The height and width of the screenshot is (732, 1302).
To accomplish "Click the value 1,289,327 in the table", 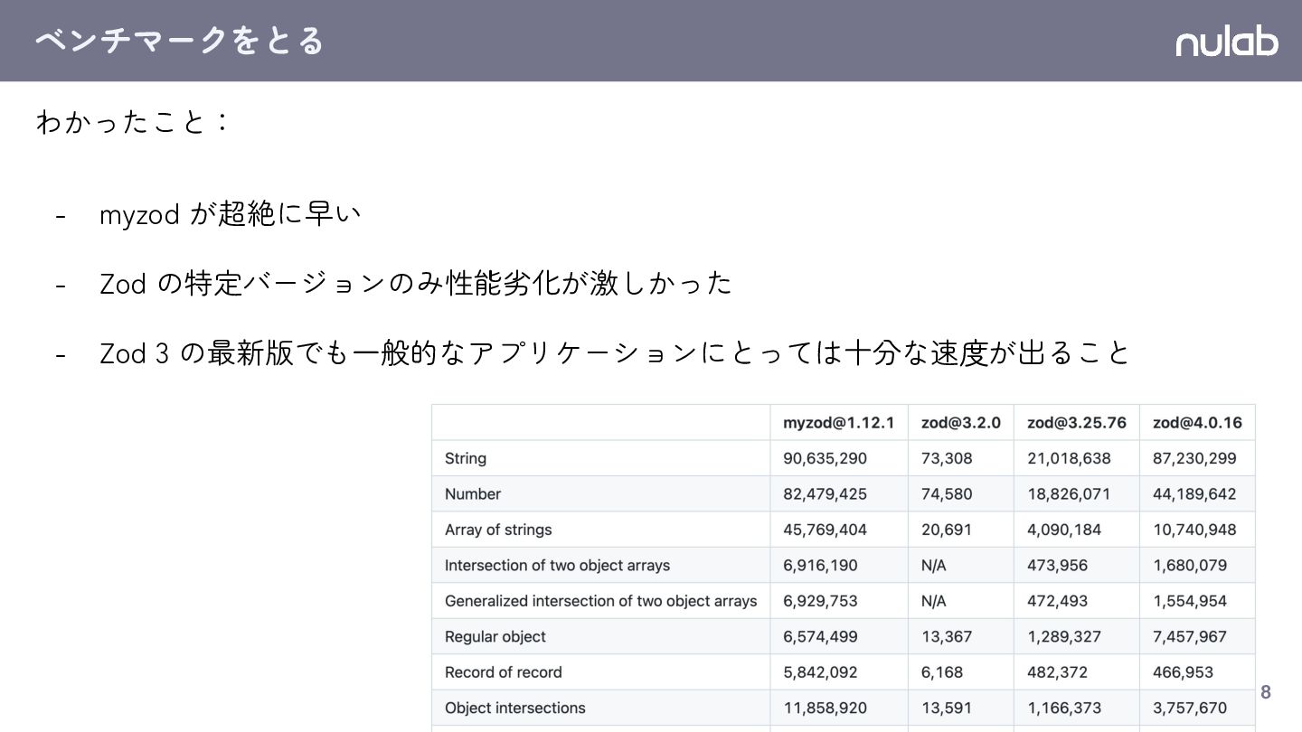I will 1064,637.
